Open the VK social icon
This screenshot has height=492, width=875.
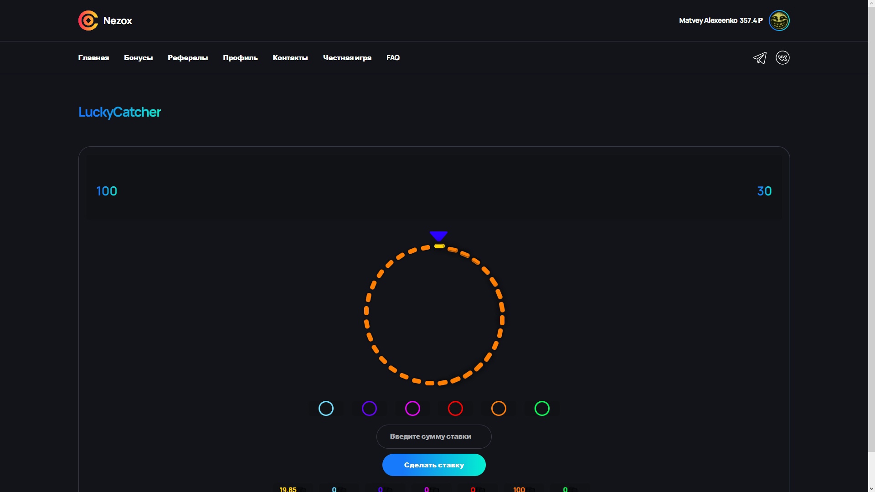(x=782, y=58)
